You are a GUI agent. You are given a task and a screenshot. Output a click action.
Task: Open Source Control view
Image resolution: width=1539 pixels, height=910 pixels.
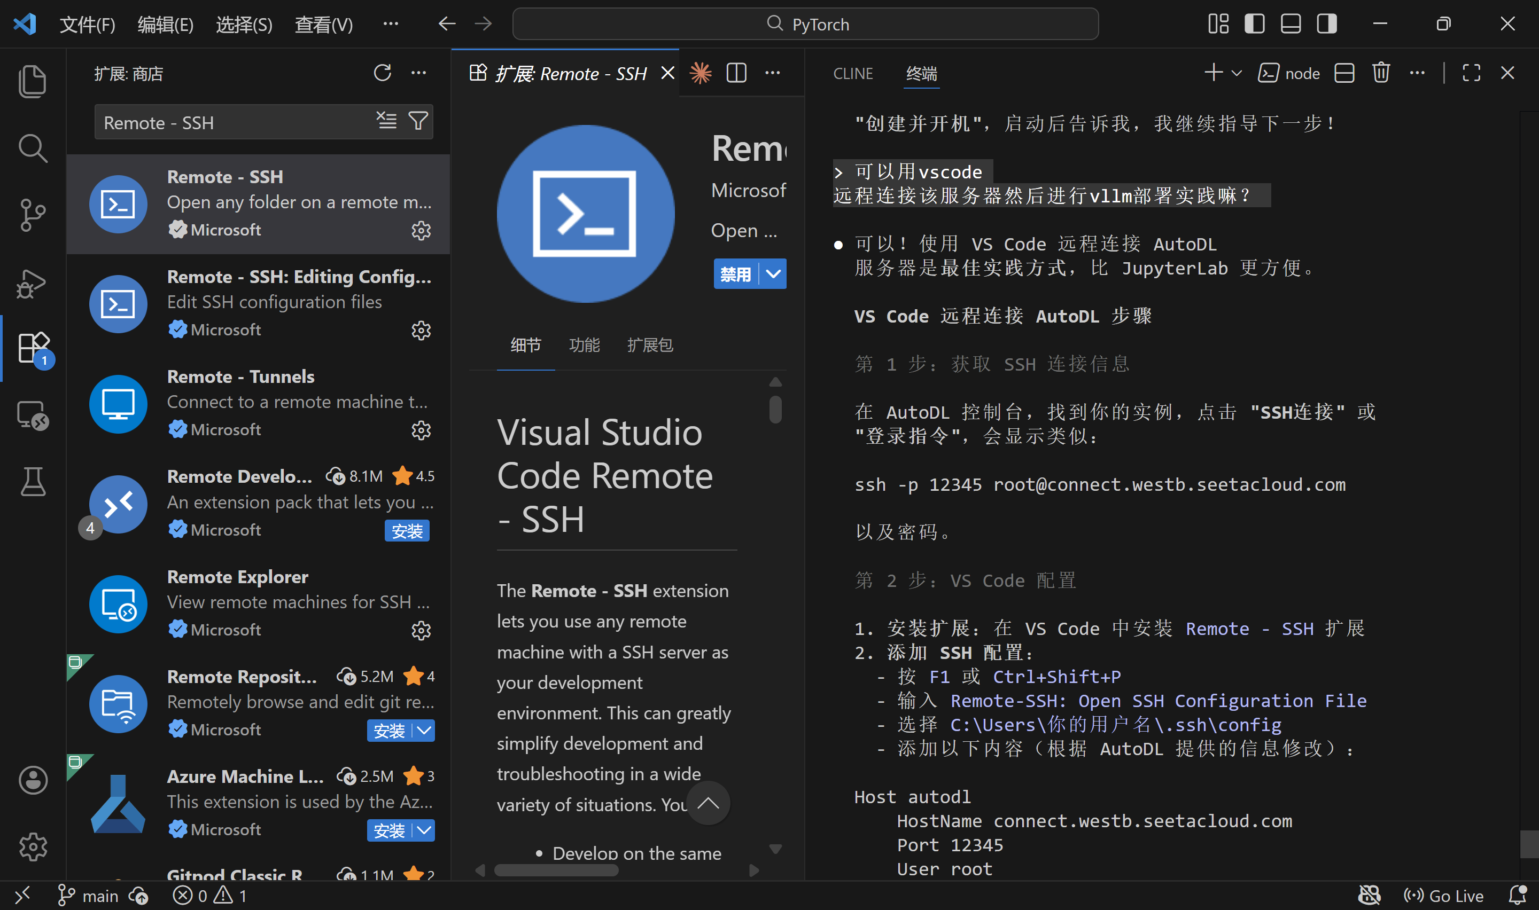tap(32, 215)
